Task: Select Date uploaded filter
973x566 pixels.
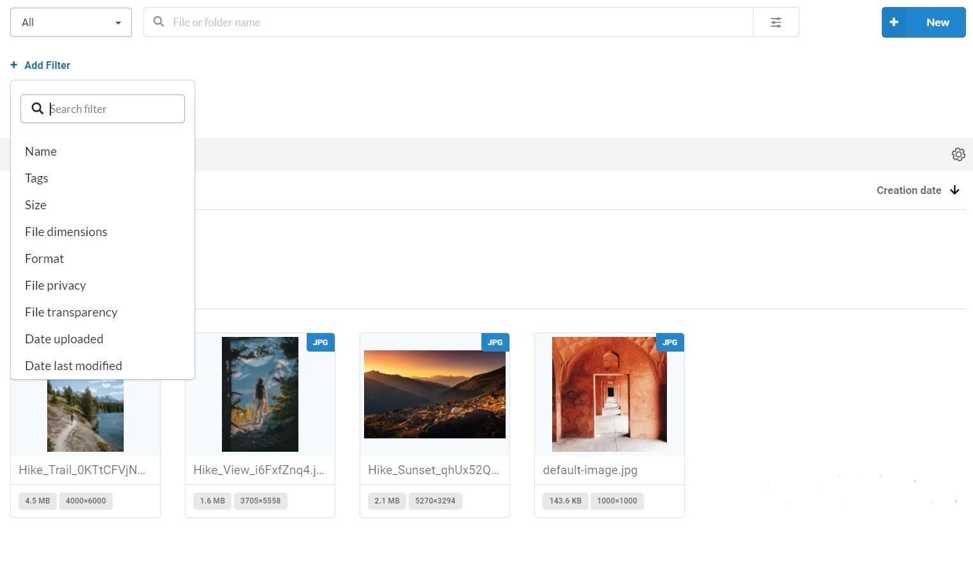Action: tap(64, 339)
